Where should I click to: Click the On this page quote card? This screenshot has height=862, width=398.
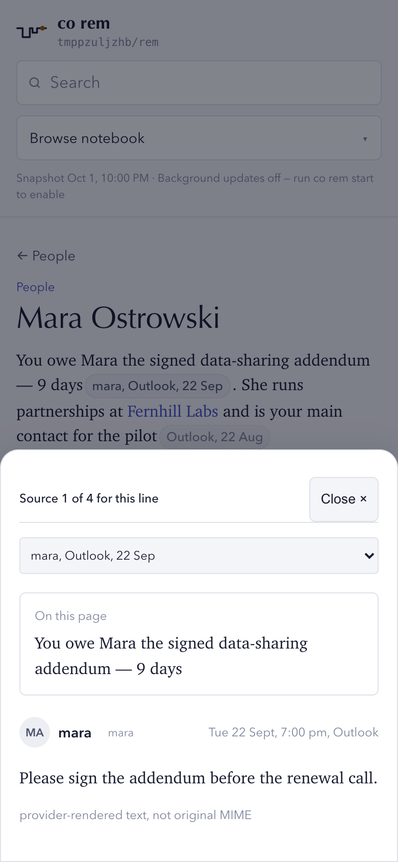pyautogui.click(x=199, y=644)
